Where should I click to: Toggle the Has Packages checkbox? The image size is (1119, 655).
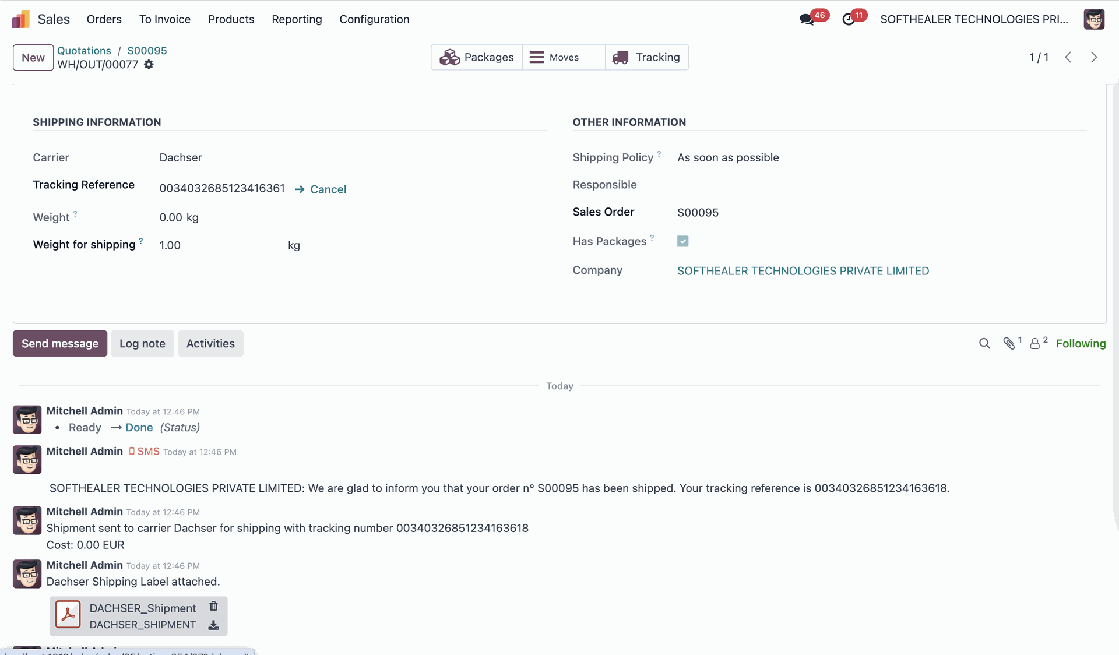(x=682, y=241)
